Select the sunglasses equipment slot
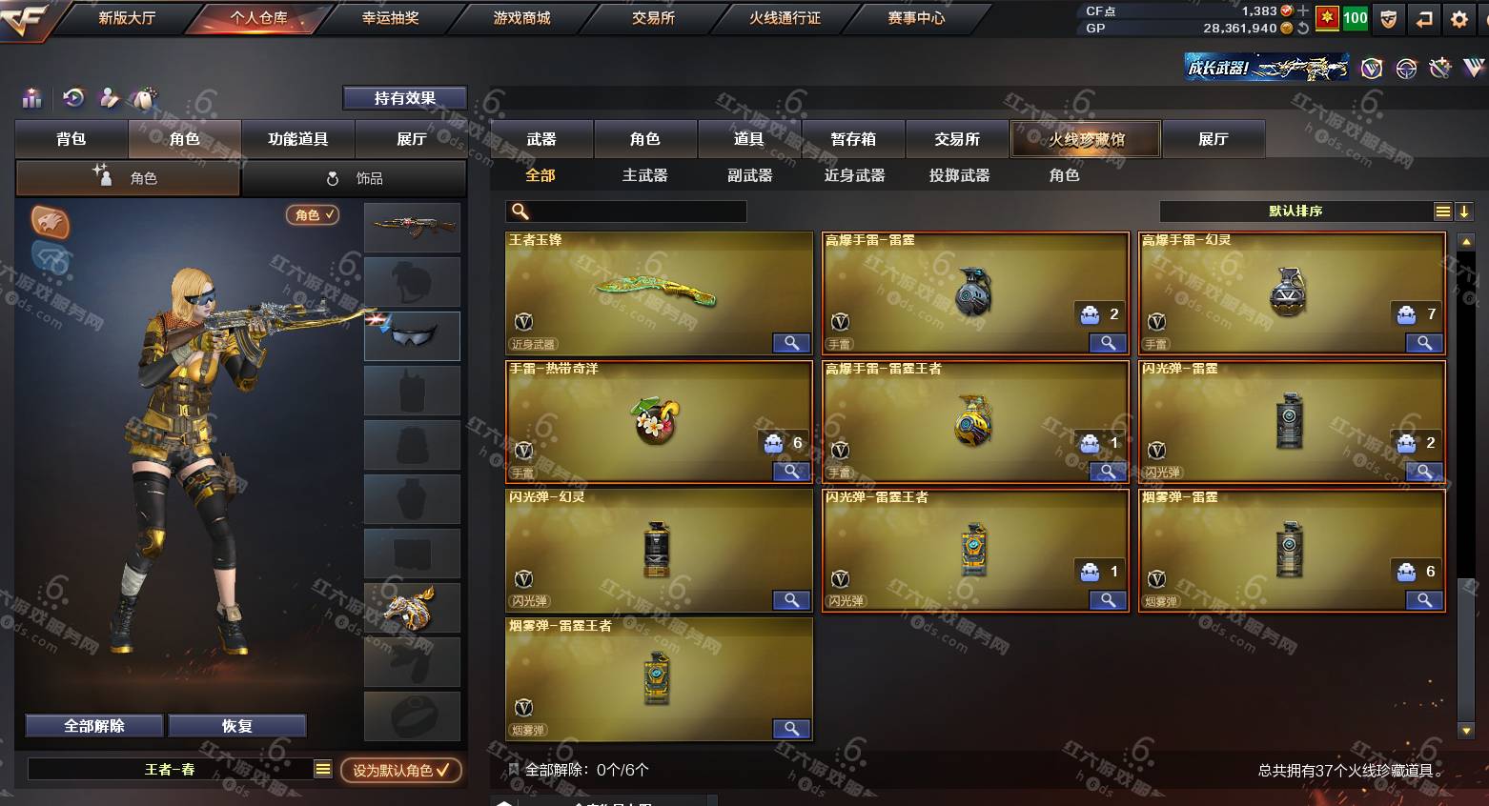 point(412,335)
